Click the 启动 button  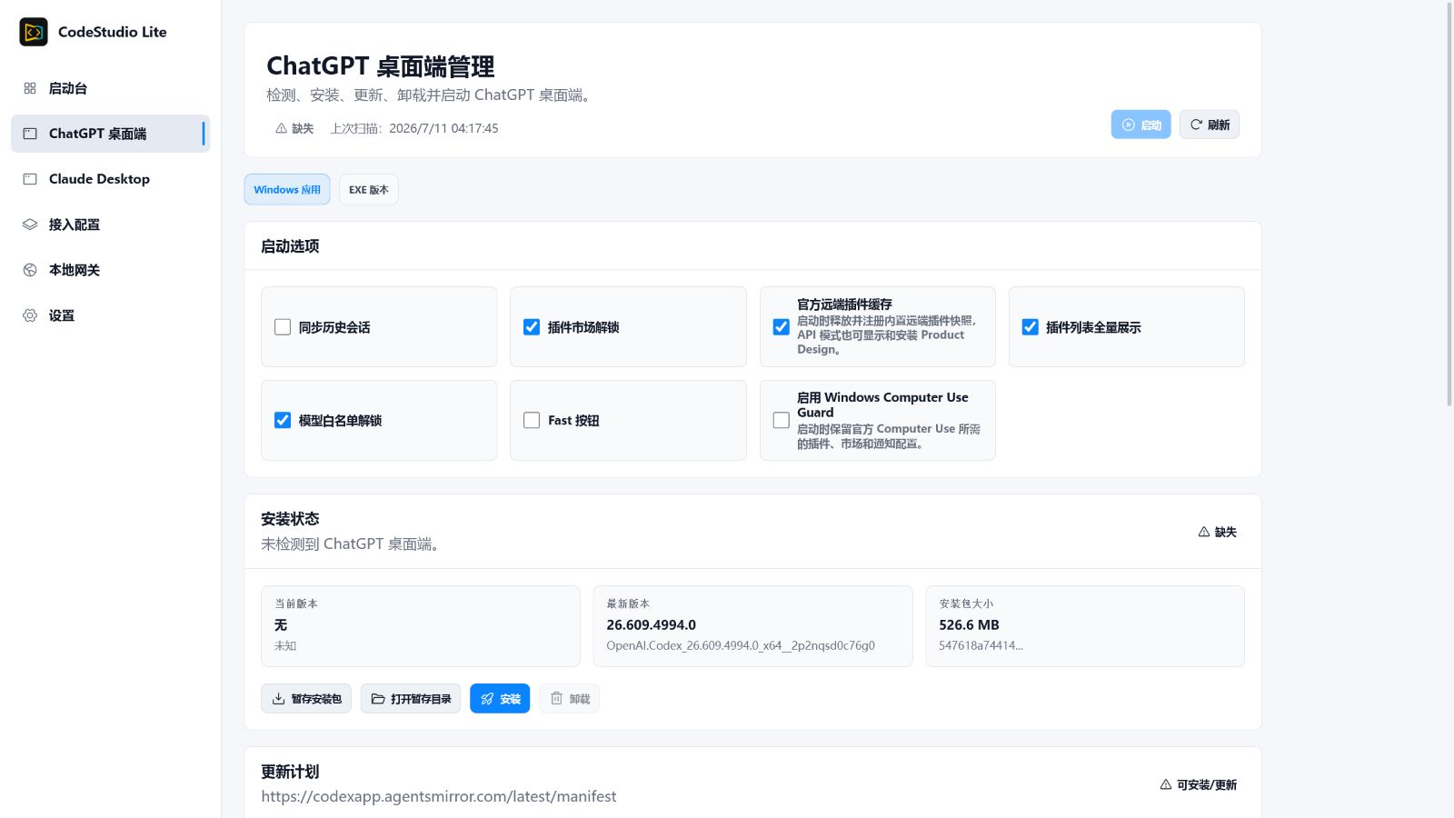pyautogui.click(x=1140, y=125)
